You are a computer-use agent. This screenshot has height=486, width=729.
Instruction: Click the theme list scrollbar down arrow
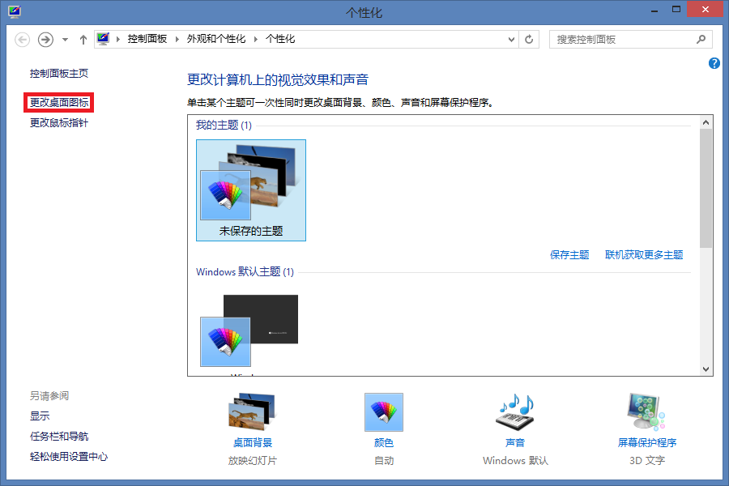click(706, 369)
